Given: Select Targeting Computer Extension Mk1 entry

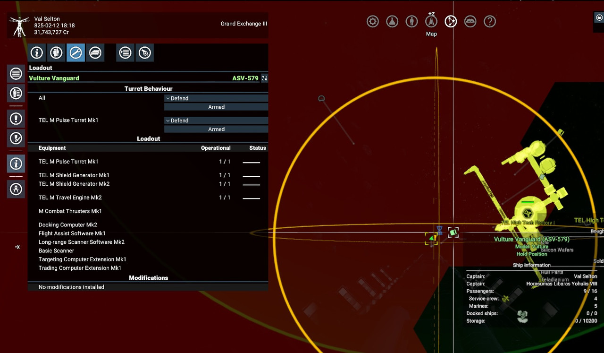Looking at the screenshot, I should coord(148,259).
